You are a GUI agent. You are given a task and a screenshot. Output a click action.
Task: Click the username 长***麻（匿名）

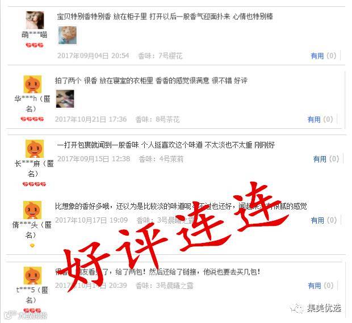33,169
